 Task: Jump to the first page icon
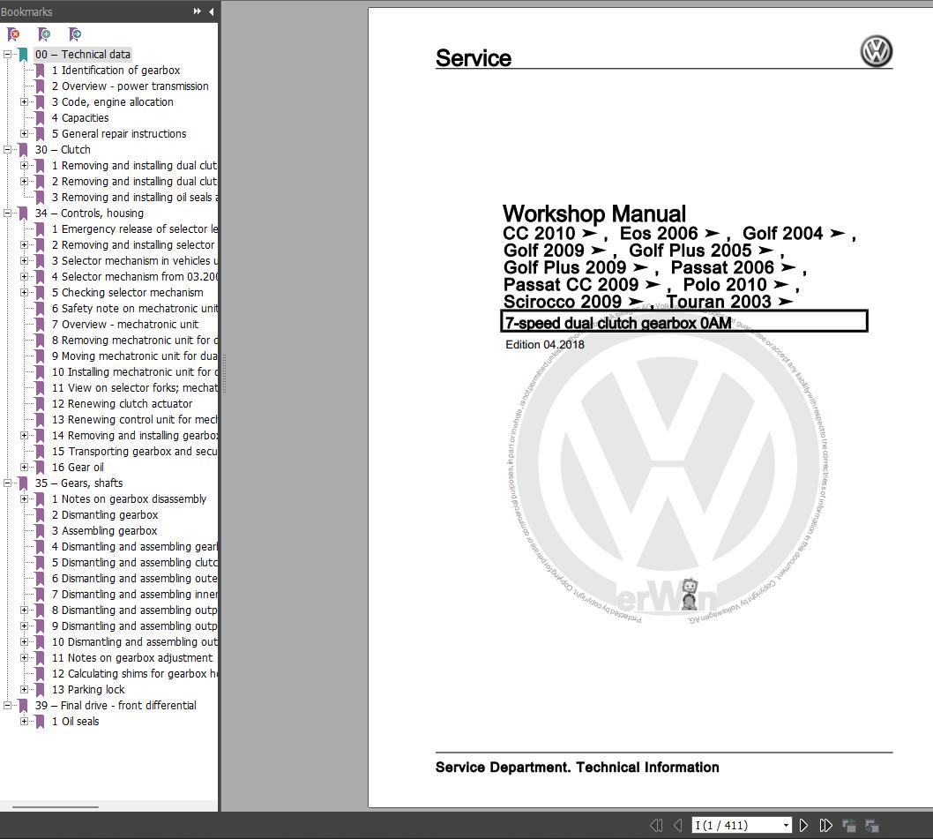click(x=657, y=825)
